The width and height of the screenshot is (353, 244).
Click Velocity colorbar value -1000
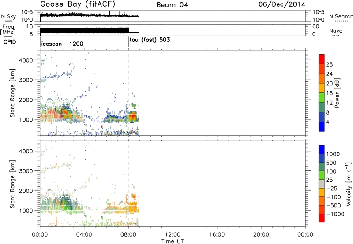pos(335,214)
